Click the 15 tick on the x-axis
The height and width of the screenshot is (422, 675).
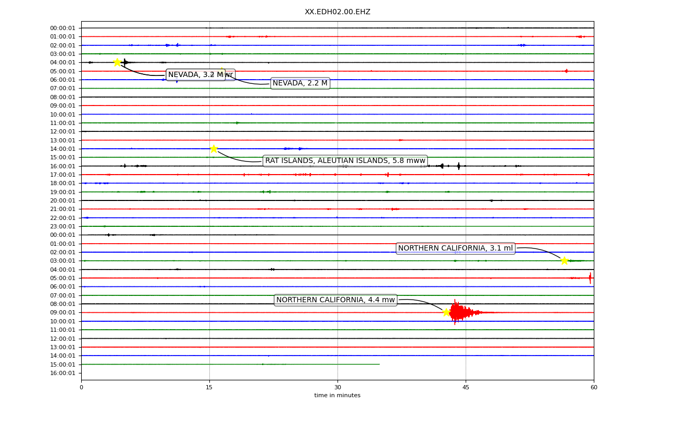tap(209, 388)
